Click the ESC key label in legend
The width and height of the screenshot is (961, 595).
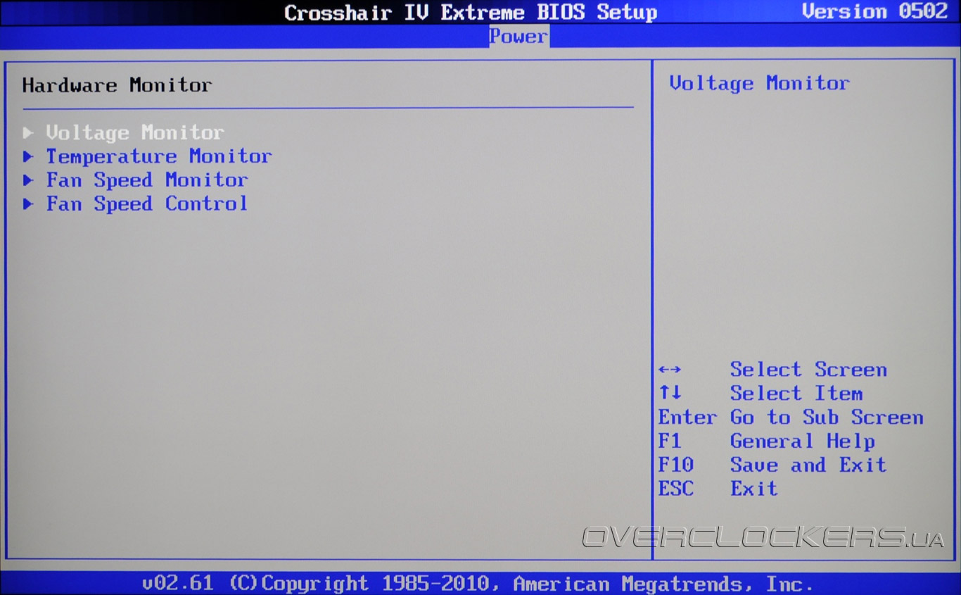[x=676, y=489]
